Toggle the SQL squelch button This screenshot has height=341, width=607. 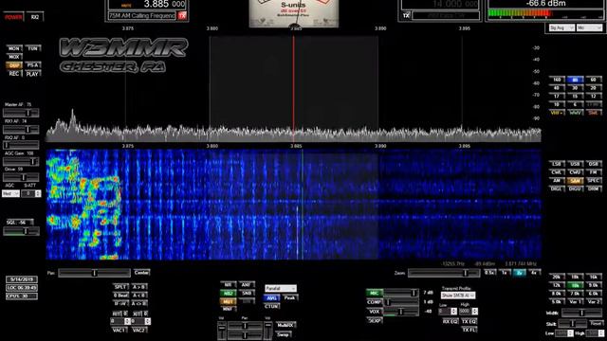20,223
